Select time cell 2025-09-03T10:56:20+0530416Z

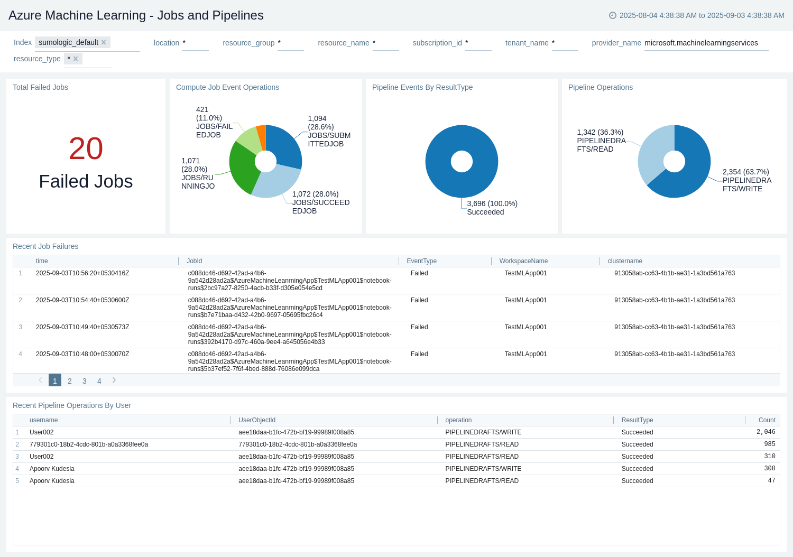click(x=82, y=273)
